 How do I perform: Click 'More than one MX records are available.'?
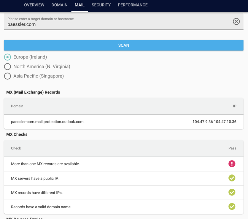click(45, 164)
